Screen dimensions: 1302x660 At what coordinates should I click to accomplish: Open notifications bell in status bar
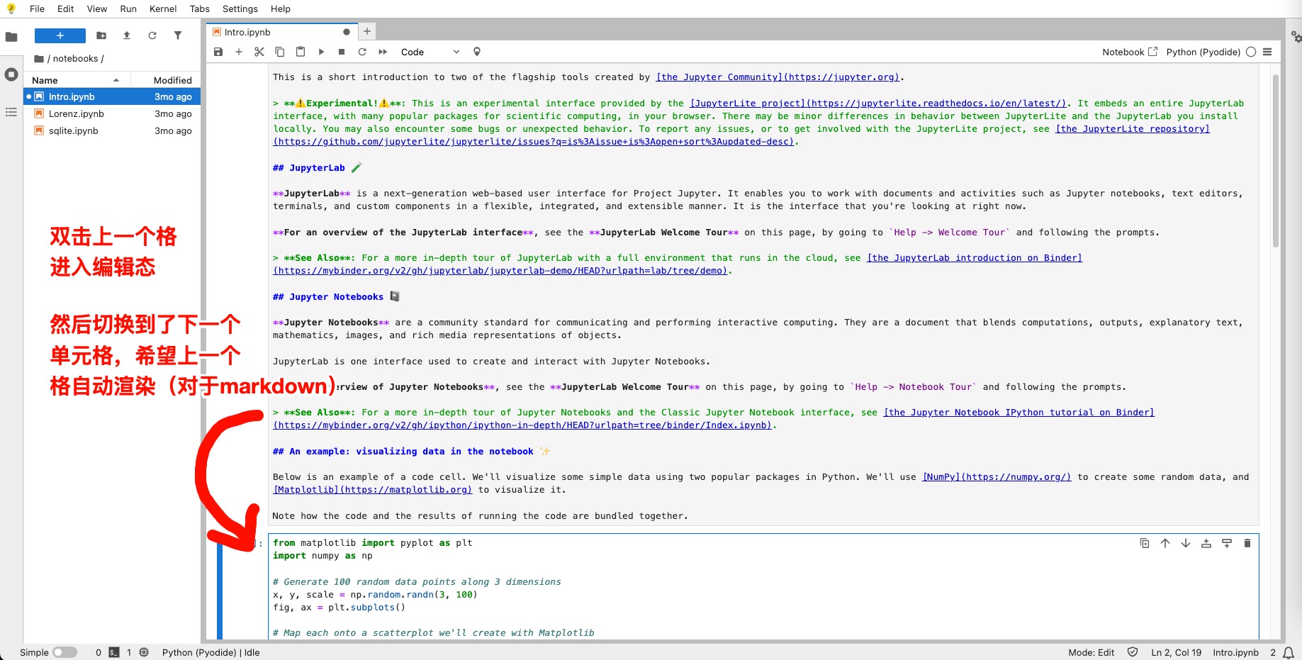click(x=1289, y=652)
